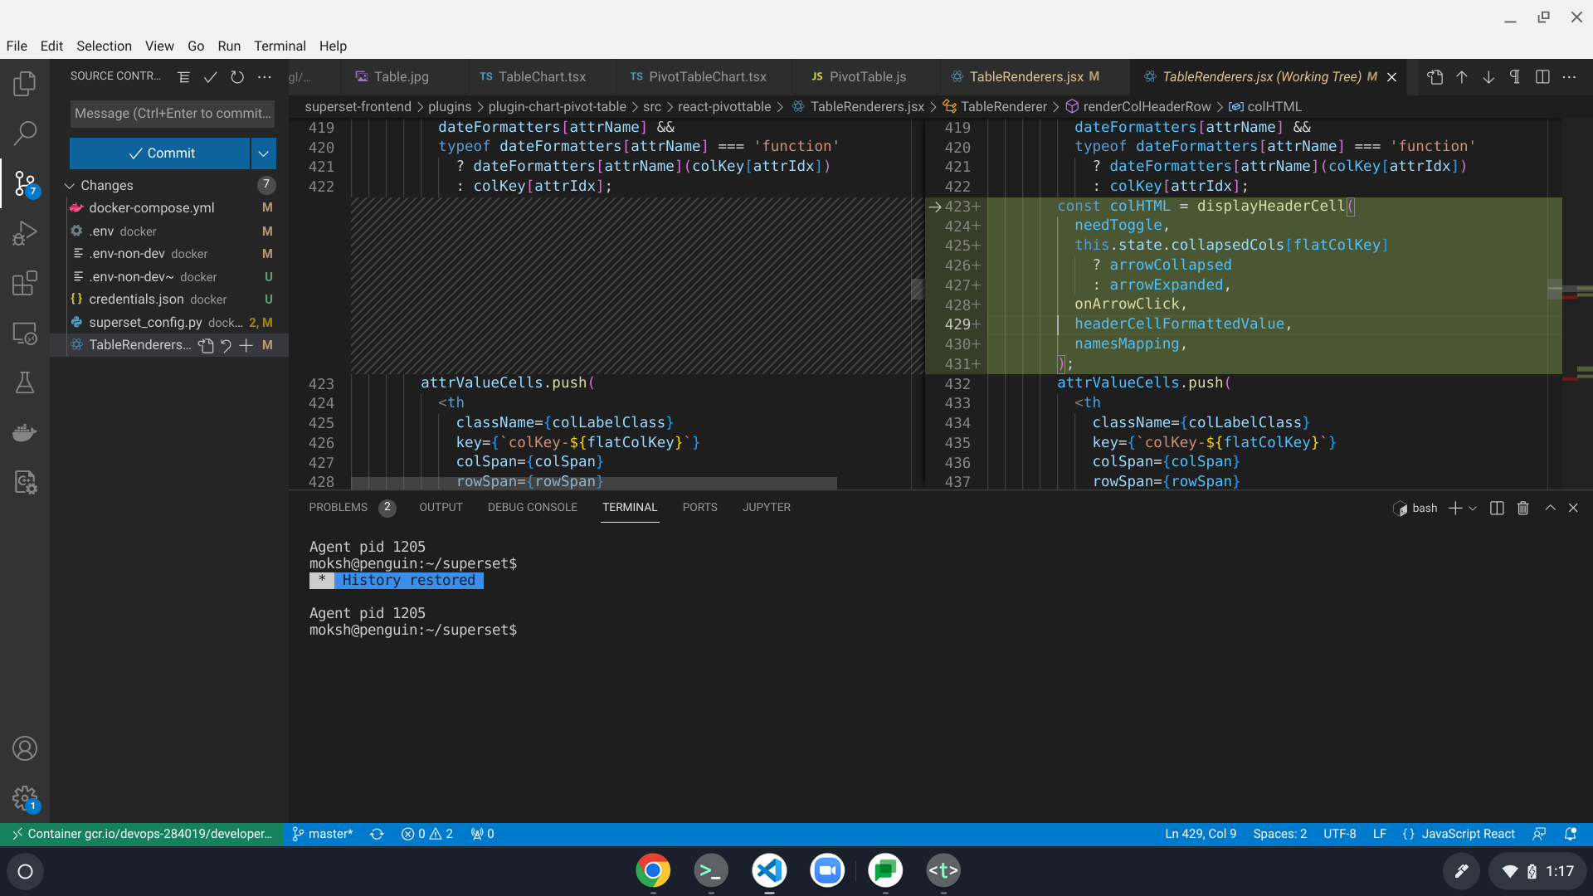
Task: Click the master branch in status bar
Action: tap(323, 834)
